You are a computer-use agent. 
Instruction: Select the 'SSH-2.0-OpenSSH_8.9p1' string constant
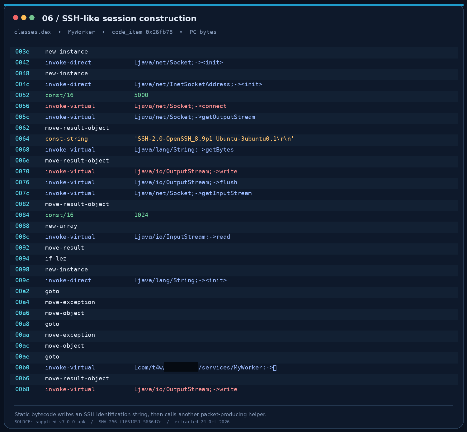214,139
